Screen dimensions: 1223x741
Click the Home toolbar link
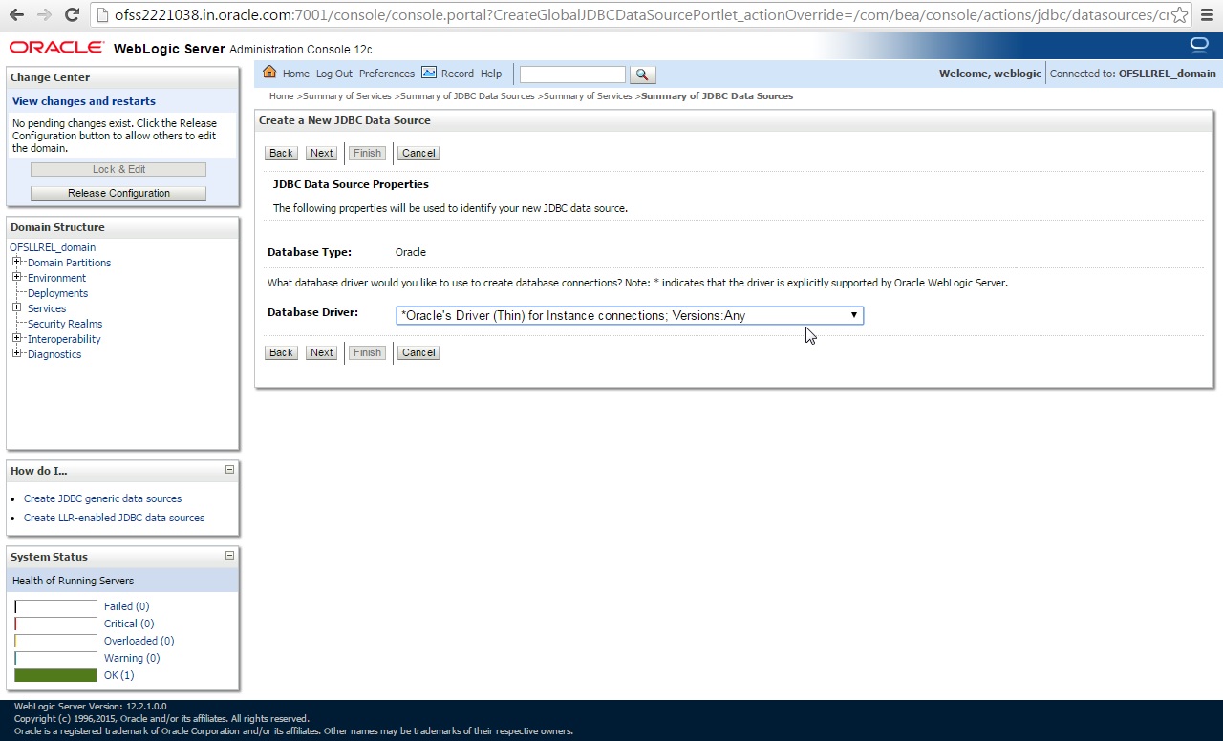pyautogui.click(x=296, y=74)
